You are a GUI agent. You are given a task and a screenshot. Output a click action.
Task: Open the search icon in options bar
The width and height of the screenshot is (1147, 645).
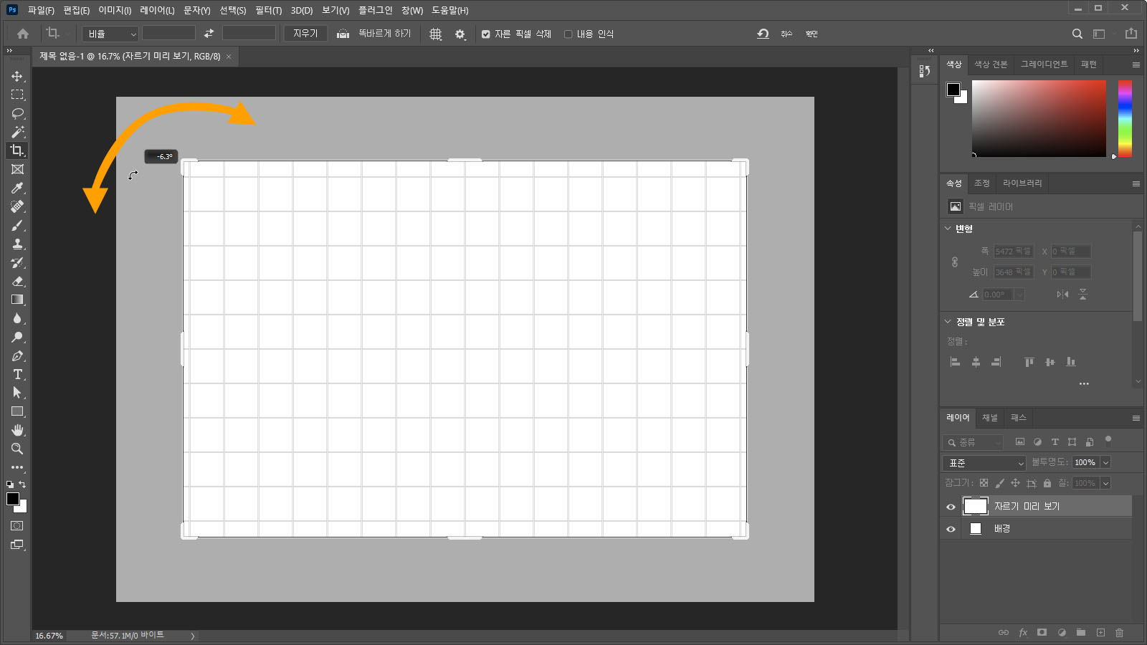[x=1077, y=34]
